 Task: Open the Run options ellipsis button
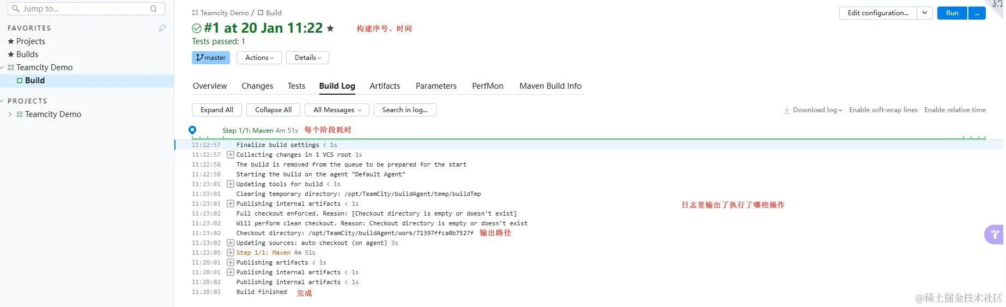coord(977,13)
